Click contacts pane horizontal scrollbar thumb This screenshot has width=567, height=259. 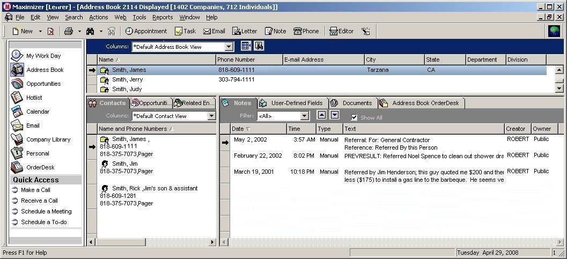(121, 242)
